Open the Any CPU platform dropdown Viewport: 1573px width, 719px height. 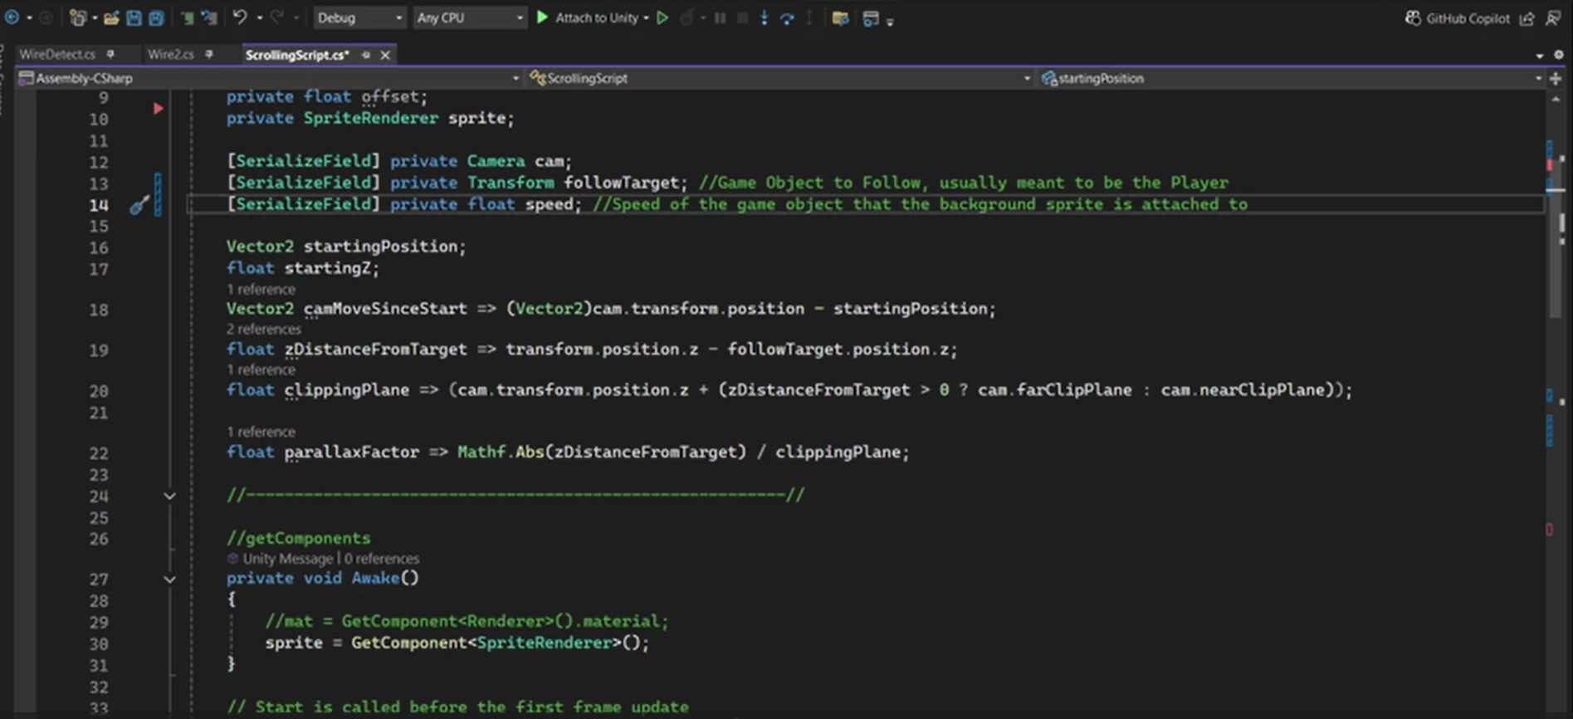[x=469, y=17]
